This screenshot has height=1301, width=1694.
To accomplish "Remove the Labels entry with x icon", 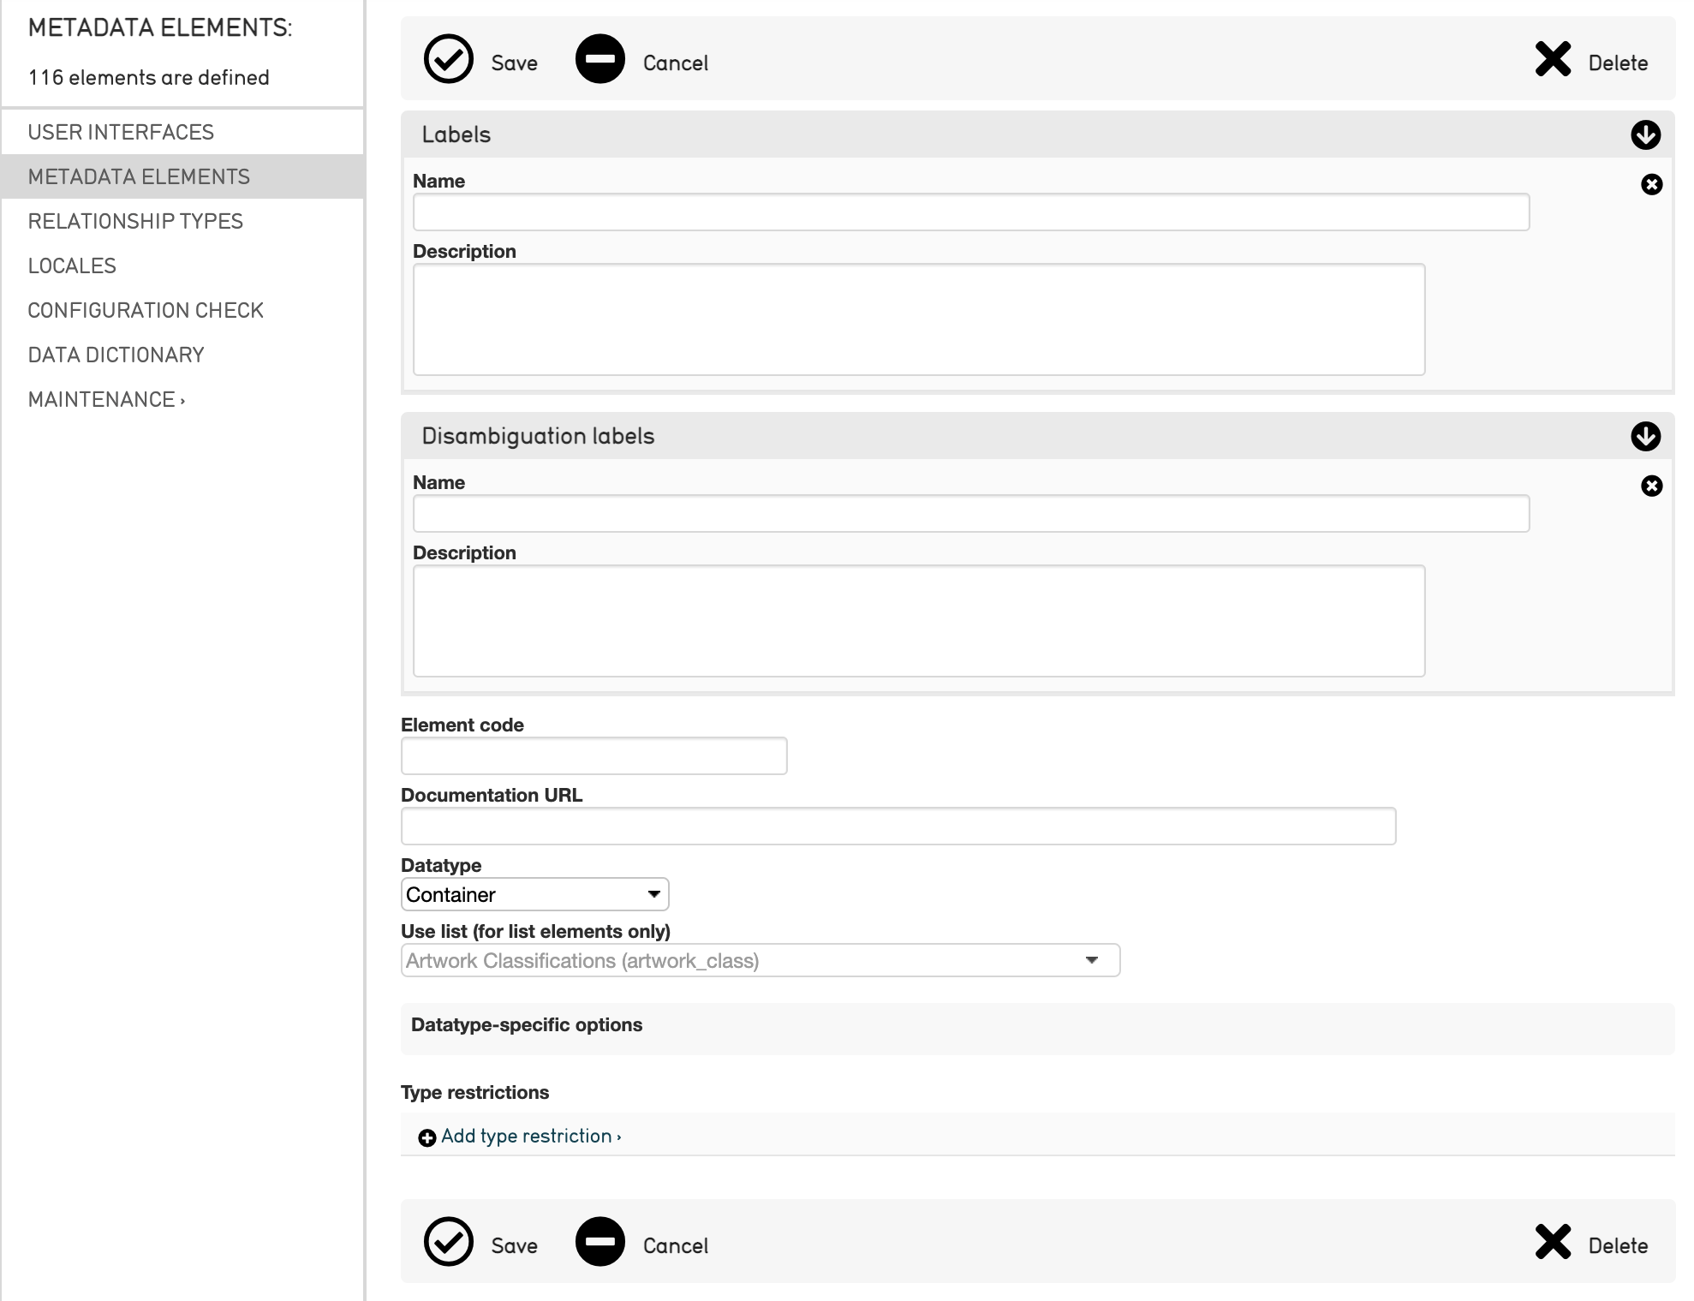I will click(x=1651, y=184).
